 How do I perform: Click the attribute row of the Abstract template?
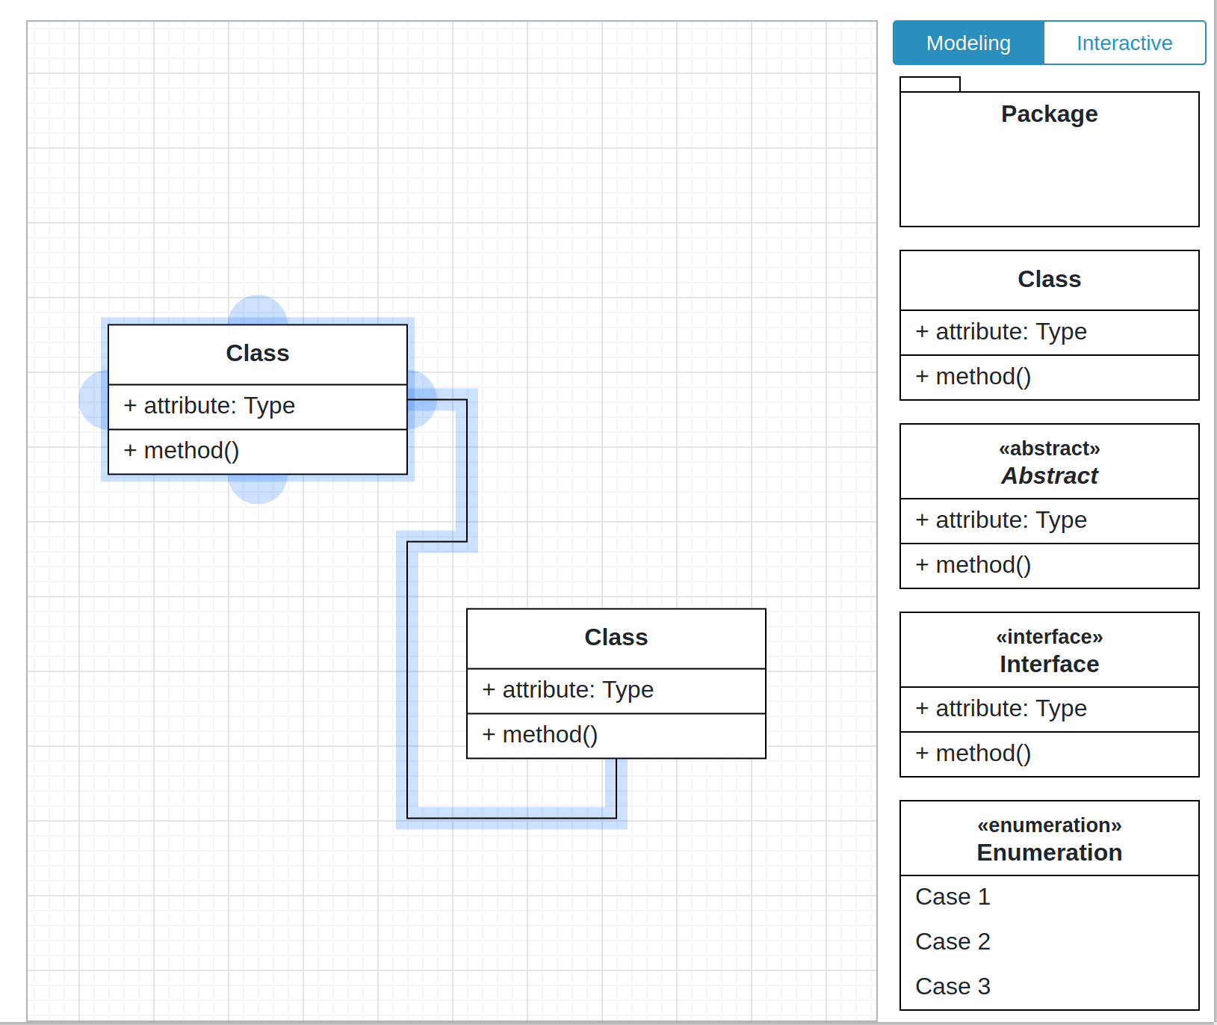pos(1049,520)
